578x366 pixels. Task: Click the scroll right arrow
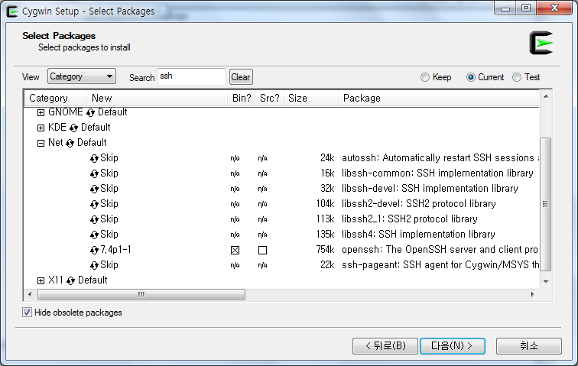[533, 294]
